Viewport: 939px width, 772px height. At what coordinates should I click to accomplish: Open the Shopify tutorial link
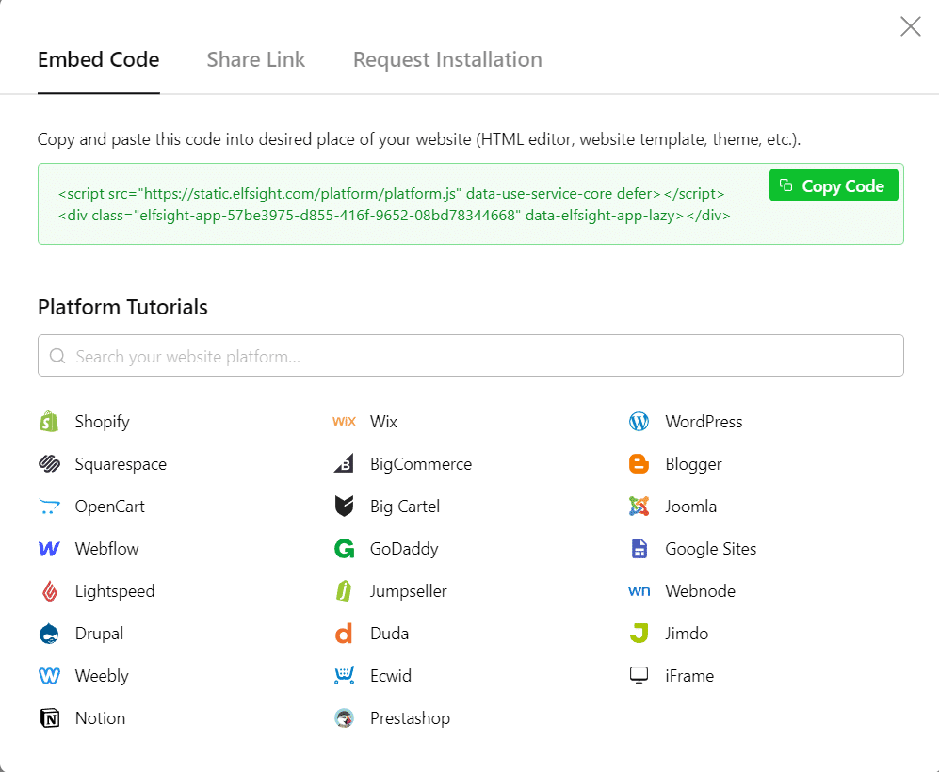pos(102,422)
